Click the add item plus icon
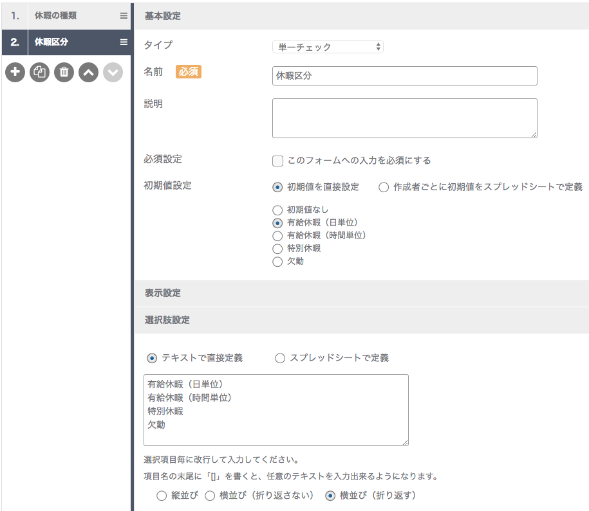The image size is (589, 511). click(15, 72)
